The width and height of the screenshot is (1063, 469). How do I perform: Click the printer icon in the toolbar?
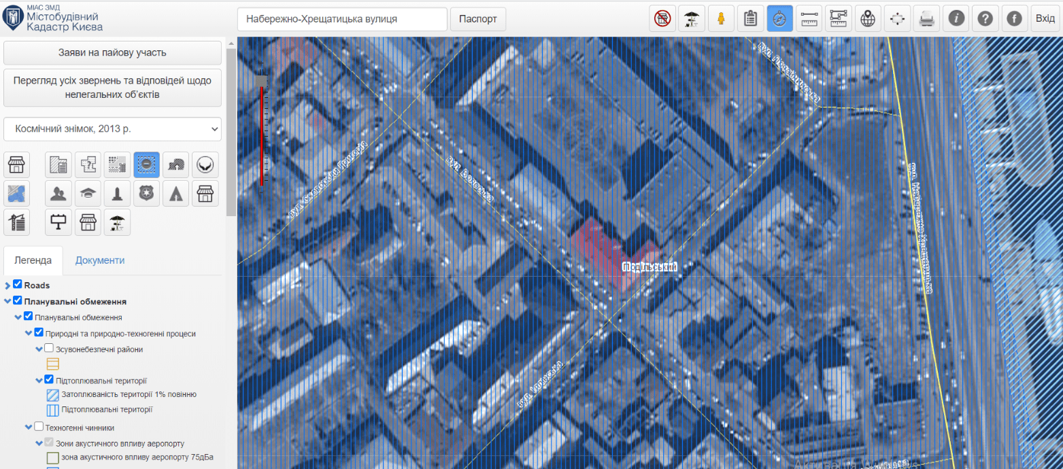[x=926, y=19]
